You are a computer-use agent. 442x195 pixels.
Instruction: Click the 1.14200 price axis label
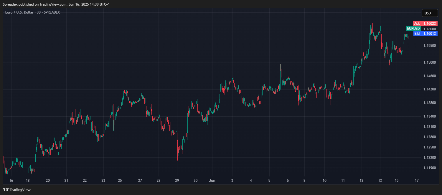pyautogui.click(x=430, y=89)
